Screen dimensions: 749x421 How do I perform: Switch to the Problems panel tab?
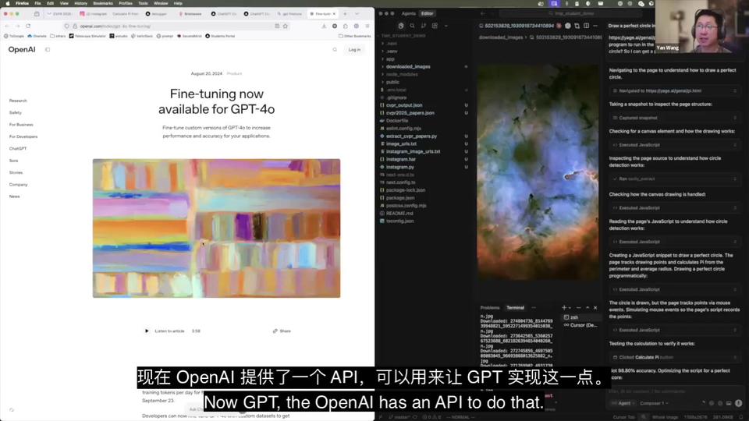click(x=490, y=308)
